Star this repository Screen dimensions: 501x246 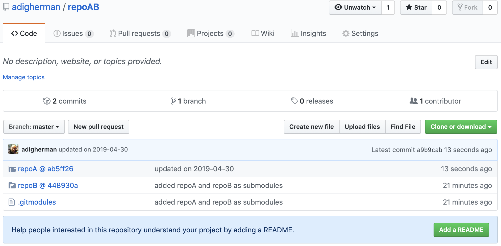(416, 8)
